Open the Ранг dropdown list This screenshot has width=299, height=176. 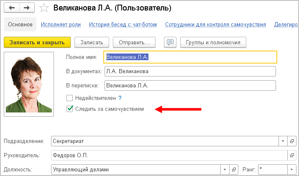[291, 170]
